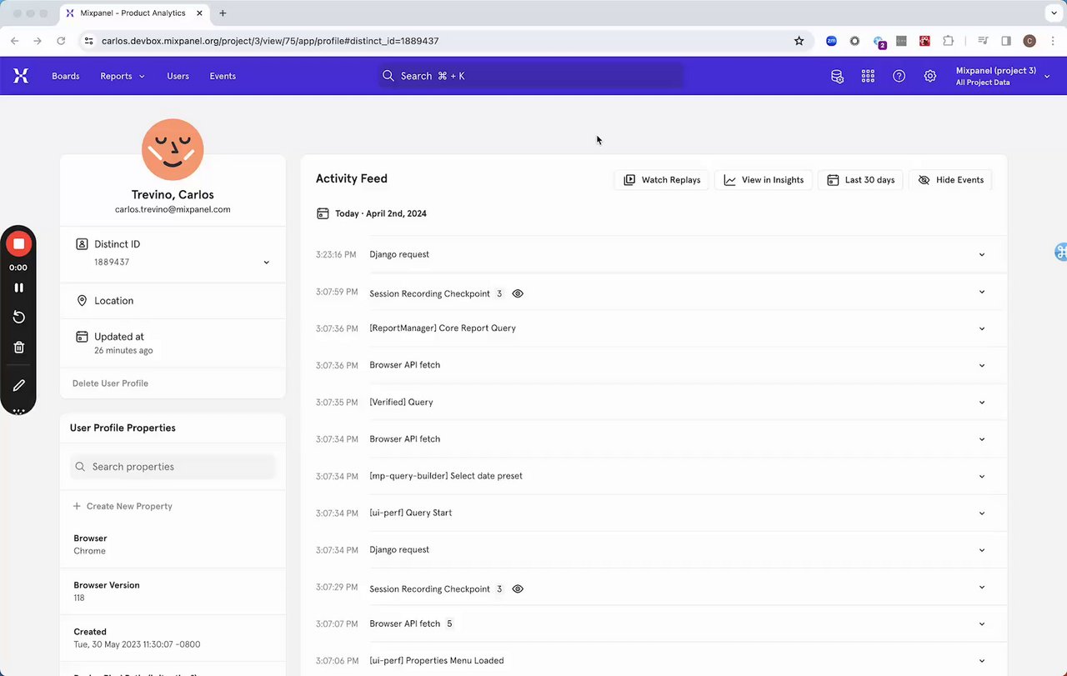The width and height of the screenshot is (1067, 676).
Task: Go to Boards in navigation
Action: click(x=66, y=76)
